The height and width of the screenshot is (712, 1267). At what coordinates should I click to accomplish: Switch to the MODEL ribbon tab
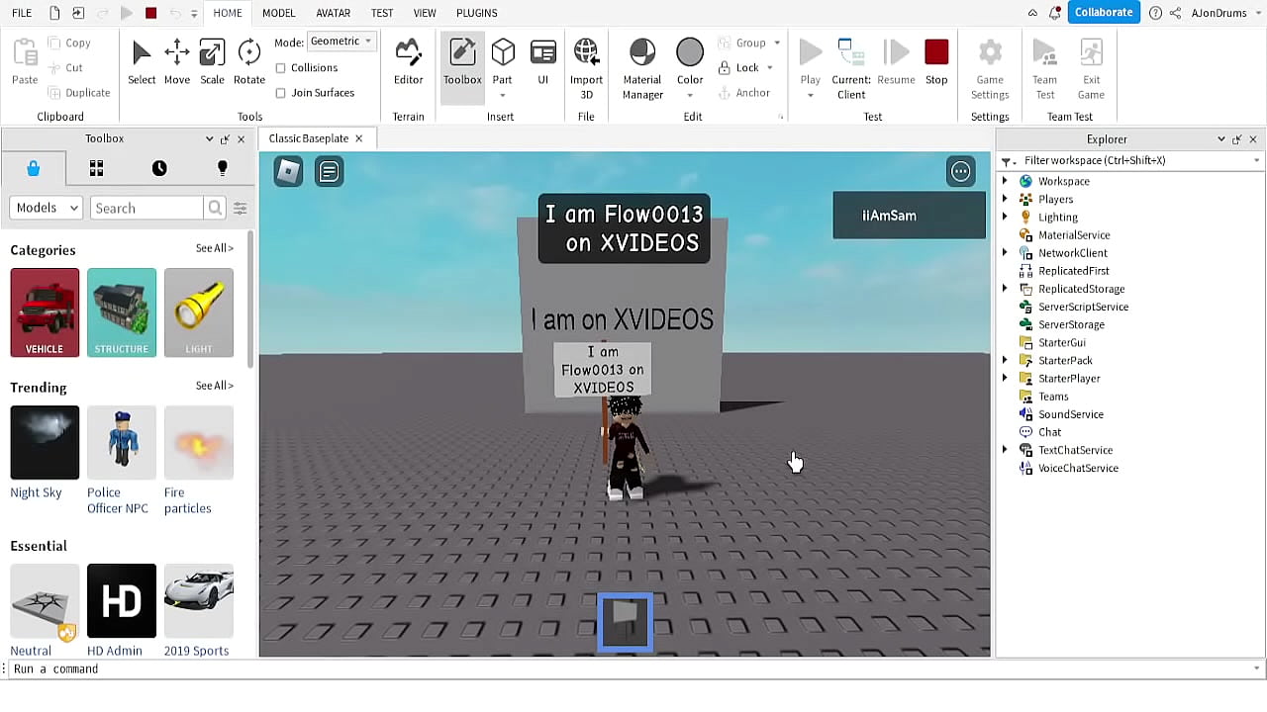(x=278, y=13)
